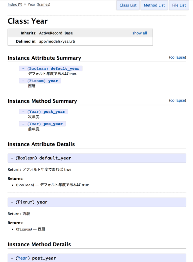
Task: Open pre_year in the method summary
Action: (x=53, y=124)
